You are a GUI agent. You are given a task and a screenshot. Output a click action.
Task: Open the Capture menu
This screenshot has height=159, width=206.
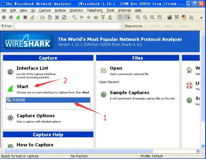pyautogui.click(x=45, y=10)
